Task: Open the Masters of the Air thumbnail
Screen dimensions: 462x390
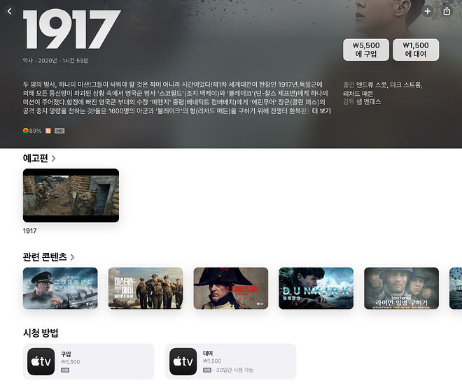Action: pyautogui.click(x=146, y=288)
